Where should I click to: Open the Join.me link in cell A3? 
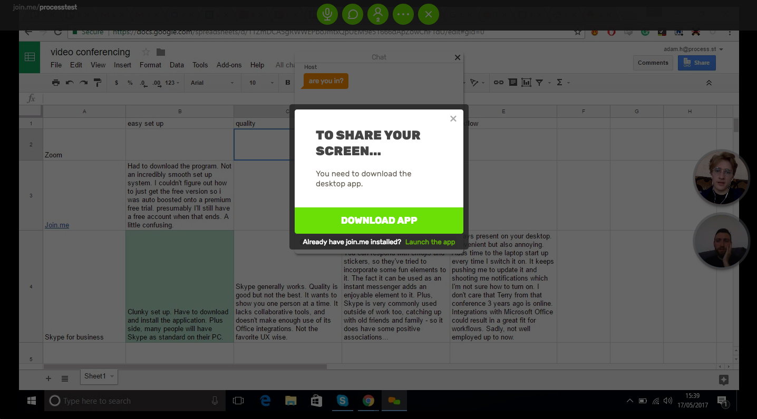click(x=57, y=225)
